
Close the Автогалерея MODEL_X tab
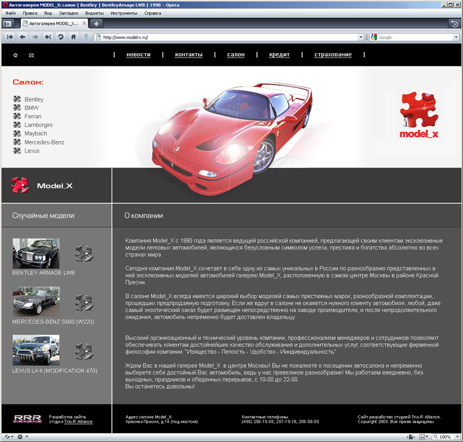click(x=84, y=23)
